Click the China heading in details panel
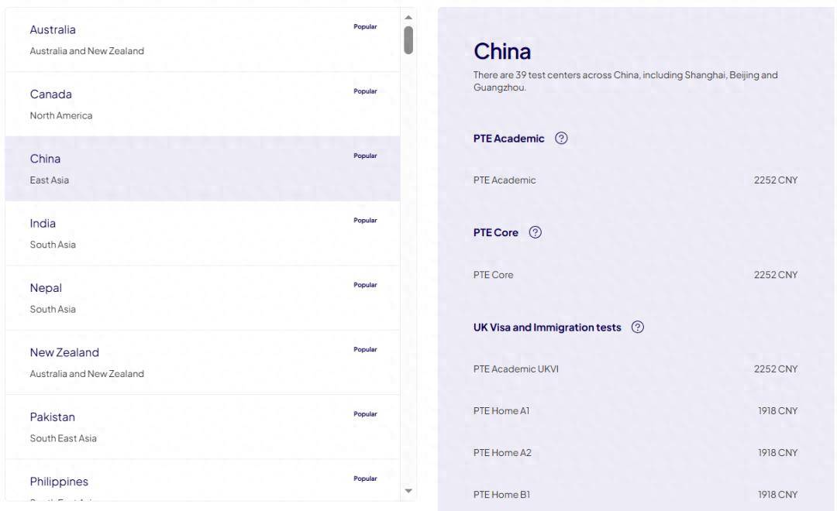Screen dimensions: 837x511 click(x=502, y=52)
